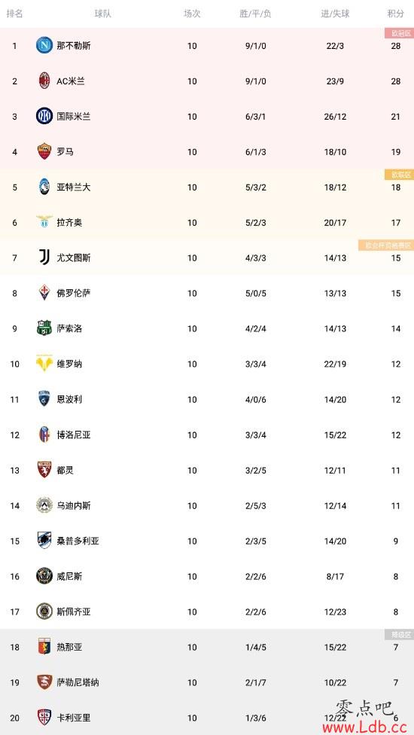Click the Hellas Verona yellow logo
414x735 pixels.
[44, 364]
